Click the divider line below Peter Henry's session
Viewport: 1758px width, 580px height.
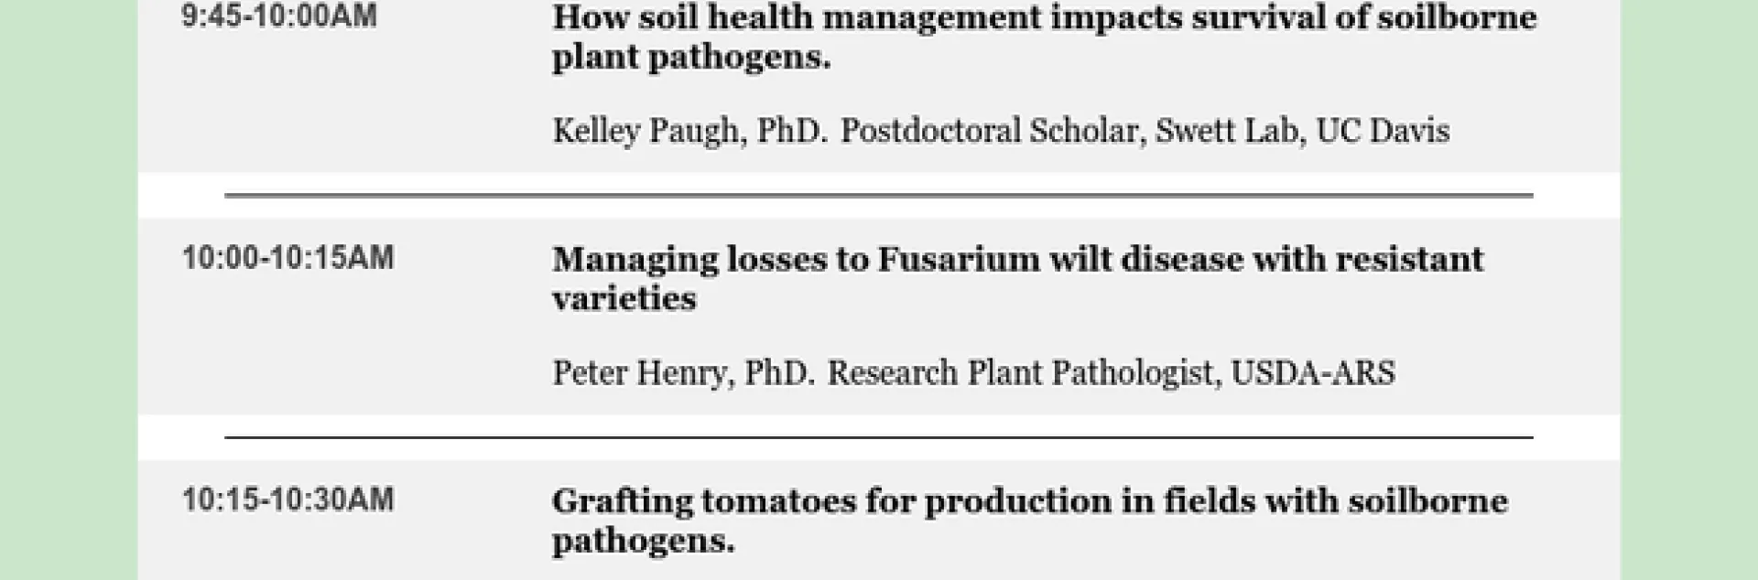coord(879,437)
